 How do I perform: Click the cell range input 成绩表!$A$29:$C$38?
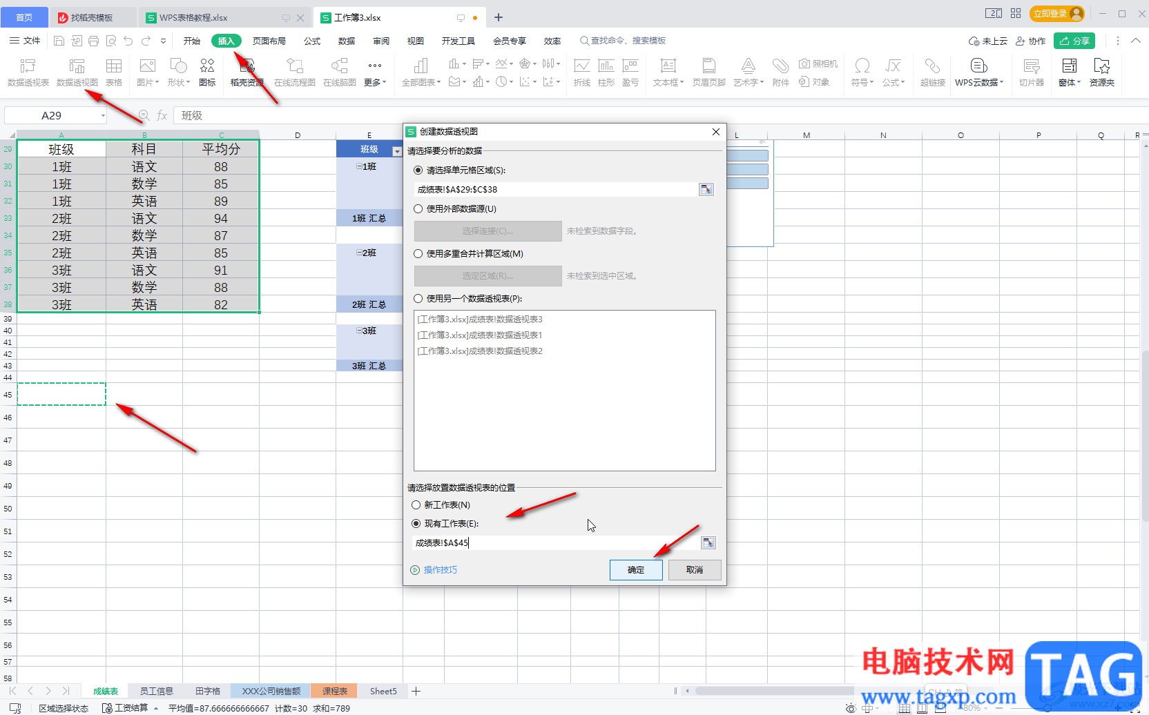[x=556, y=189]
